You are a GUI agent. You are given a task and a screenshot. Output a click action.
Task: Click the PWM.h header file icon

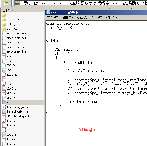tap(4, 65)
